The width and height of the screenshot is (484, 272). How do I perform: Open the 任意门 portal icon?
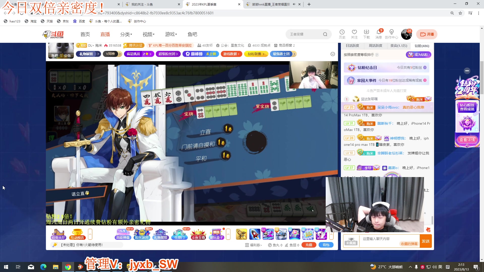coord(179,234)
